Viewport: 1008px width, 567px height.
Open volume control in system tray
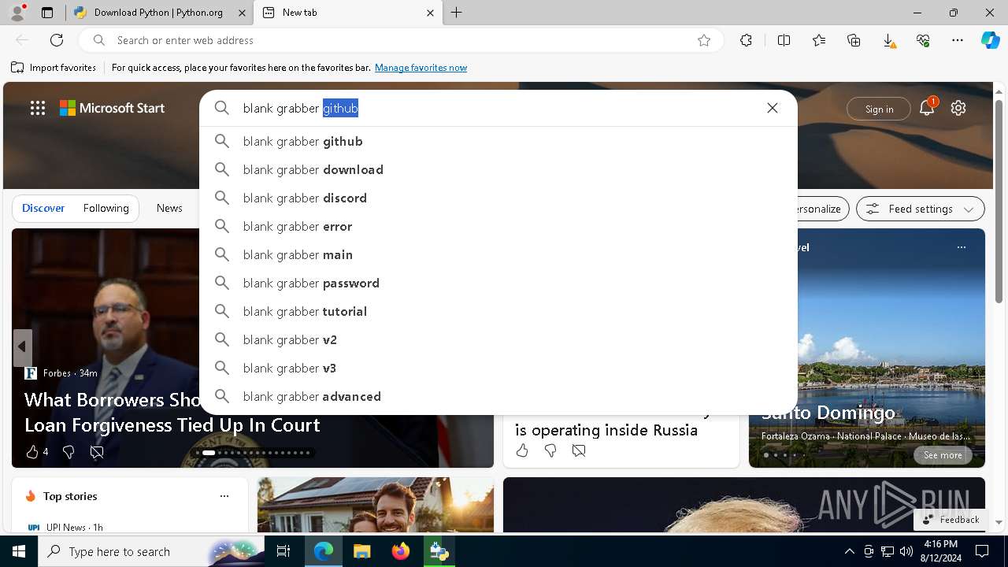(x=906, y=551)
